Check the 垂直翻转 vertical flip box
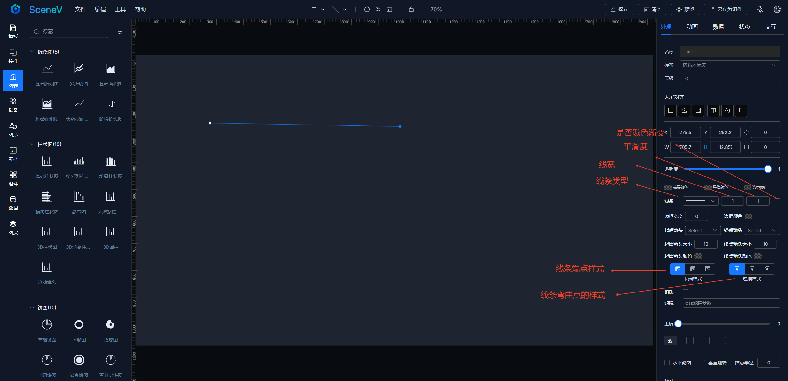The image size is (788, 381). (702, 363)
